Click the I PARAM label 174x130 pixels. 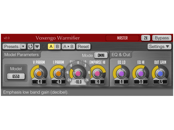pos(59,62)
